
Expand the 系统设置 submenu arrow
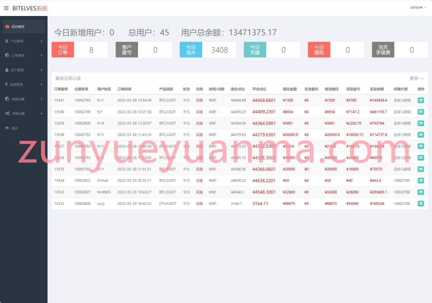pos(42,113)
